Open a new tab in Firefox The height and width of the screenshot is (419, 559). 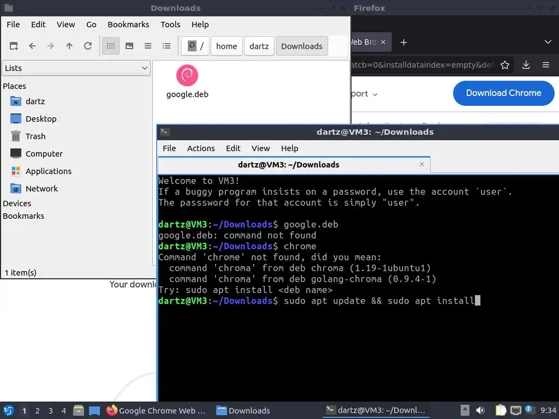click(x=403, y=43)
